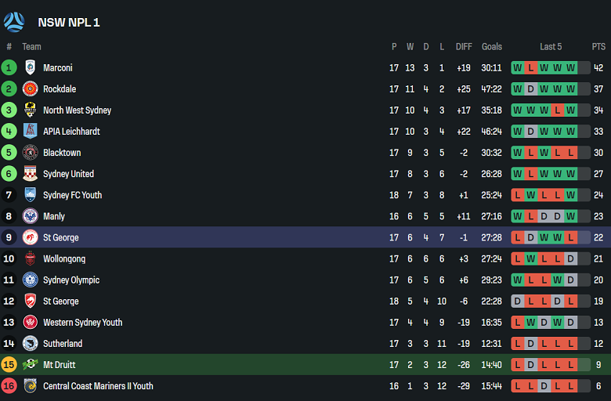This screenshot has height=401, width=611.
Task: Click the Rockdale club crest
Action: (x=31, y=89)
